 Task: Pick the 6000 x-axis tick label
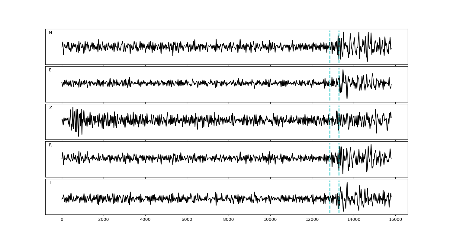tap(187, 220)
